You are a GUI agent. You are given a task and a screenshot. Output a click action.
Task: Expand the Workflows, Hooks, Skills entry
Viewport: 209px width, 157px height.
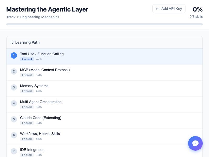pyautogui.click(x=40, y=134)
